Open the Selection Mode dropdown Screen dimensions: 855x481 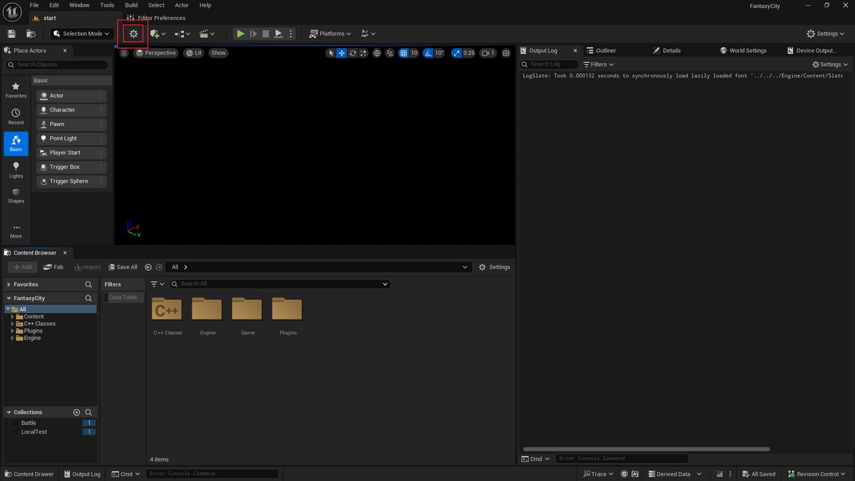[x=81, y=33]
